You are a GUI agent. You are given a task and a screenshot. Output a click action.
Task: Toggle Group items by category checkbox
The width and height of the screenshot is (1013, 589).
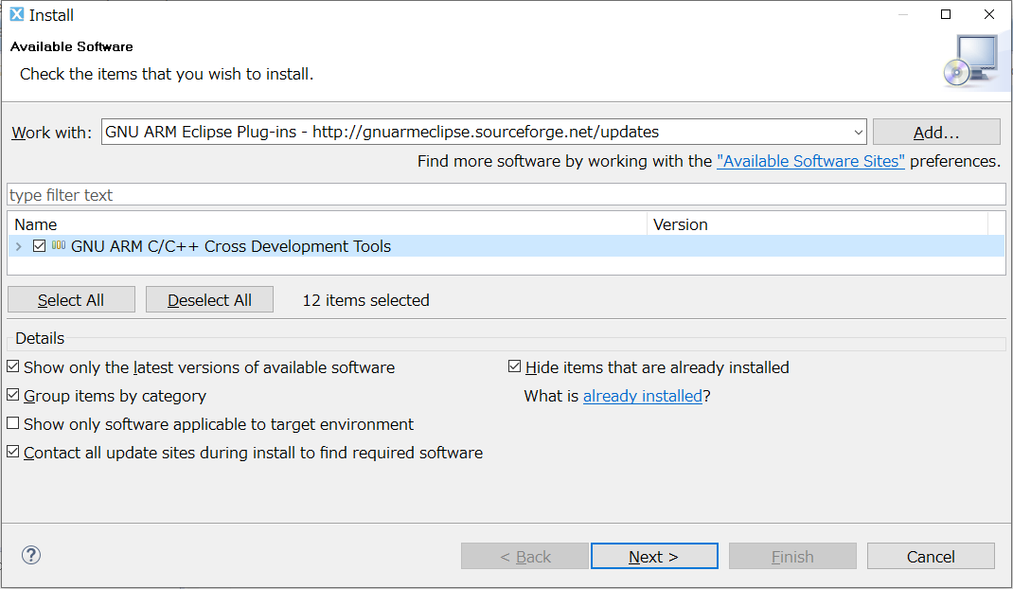[13, 395]
